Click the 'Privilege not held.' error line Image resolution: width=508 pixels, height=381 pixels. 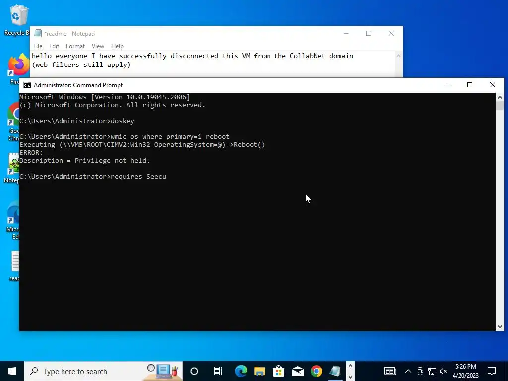coord(84,161)
